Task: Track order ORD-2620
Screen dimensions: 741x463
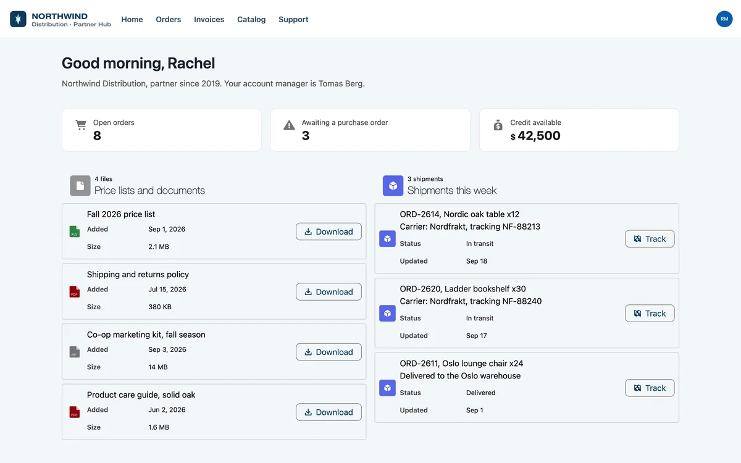Action: [650, 314]
